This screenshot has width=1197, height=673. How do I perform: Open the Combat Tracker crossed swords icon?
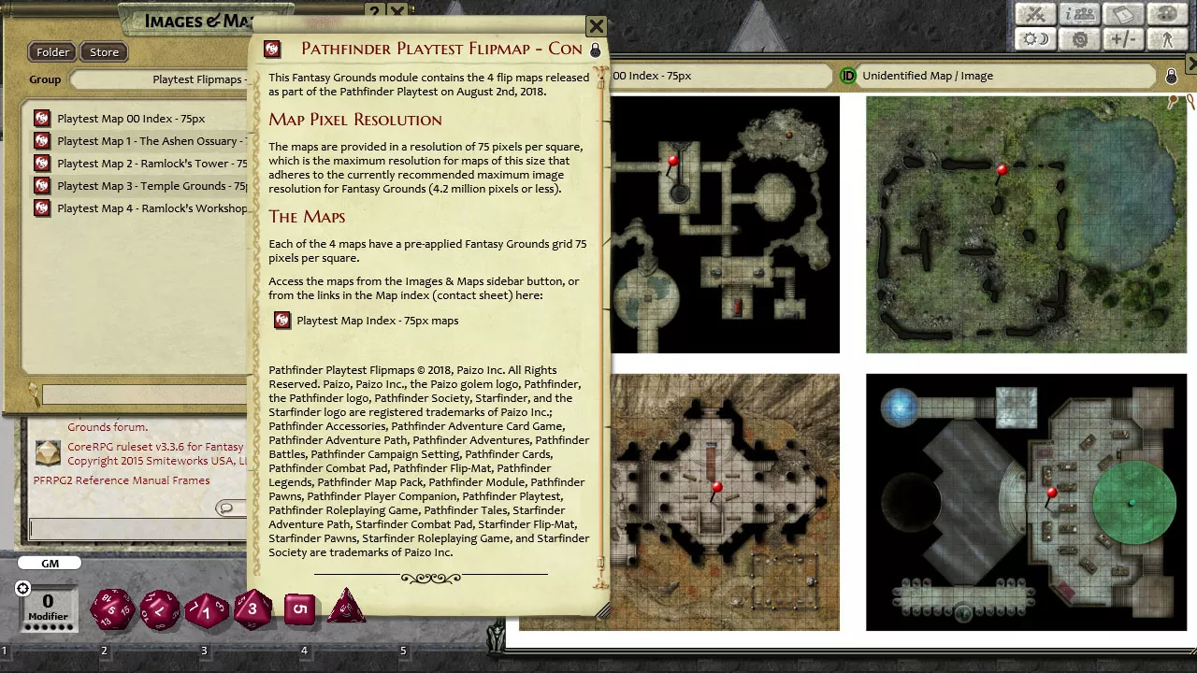[1036, 15]
